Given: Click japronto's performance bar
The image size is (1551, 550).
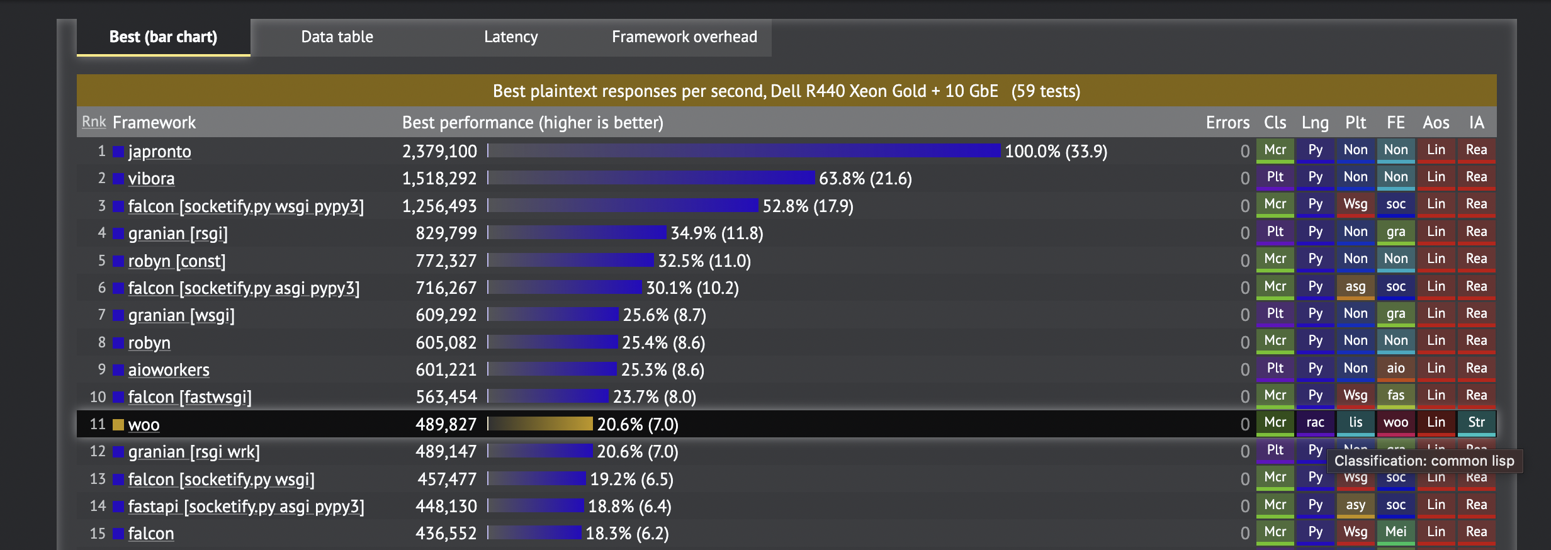Looking at the screenshot, I should pyautogui.click(x=743, y=151).
